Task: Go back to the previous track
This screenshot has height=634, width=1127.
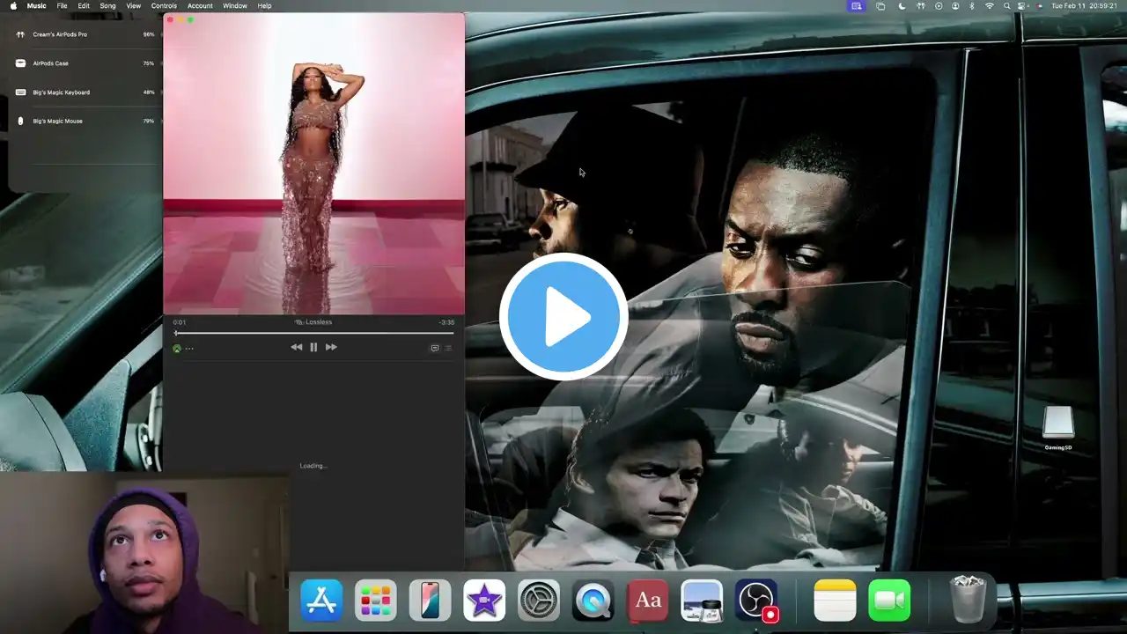Action: [296, 347]
